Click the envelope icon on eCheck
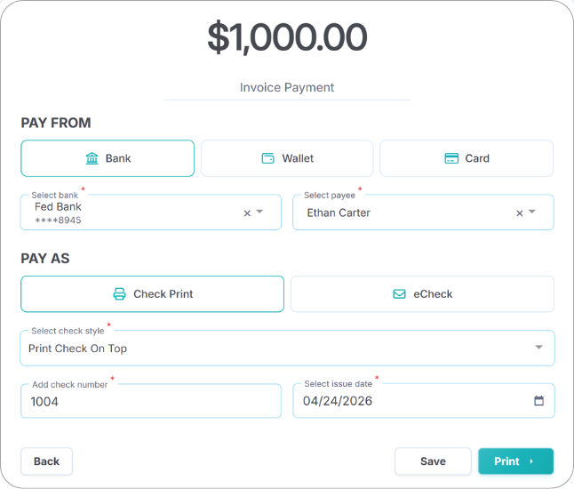 [x=400, y=294]
